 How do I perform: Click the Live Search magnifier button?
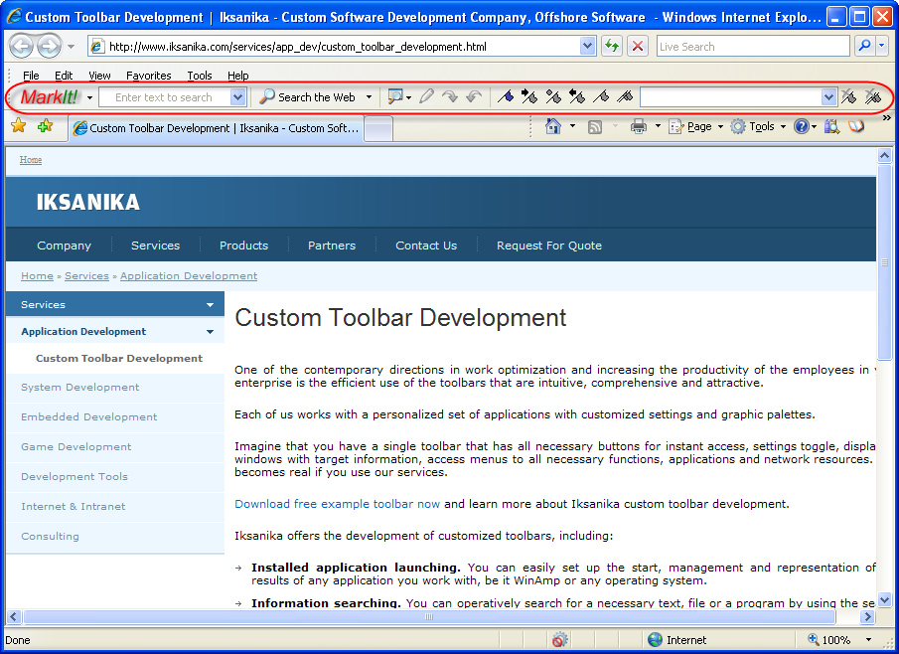864,47
